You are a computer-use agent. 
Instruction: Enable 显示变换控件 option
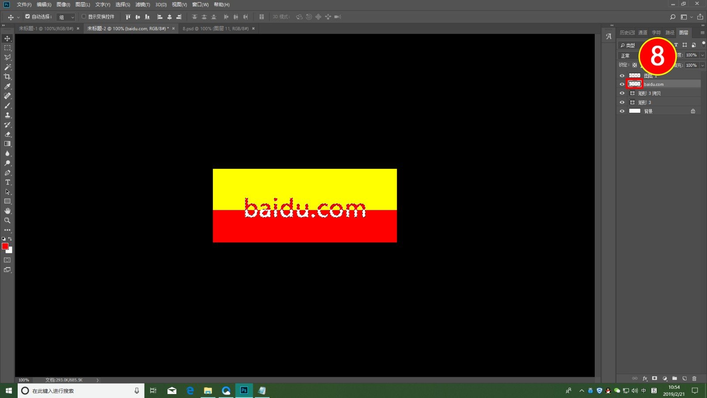tap(84, 17)
